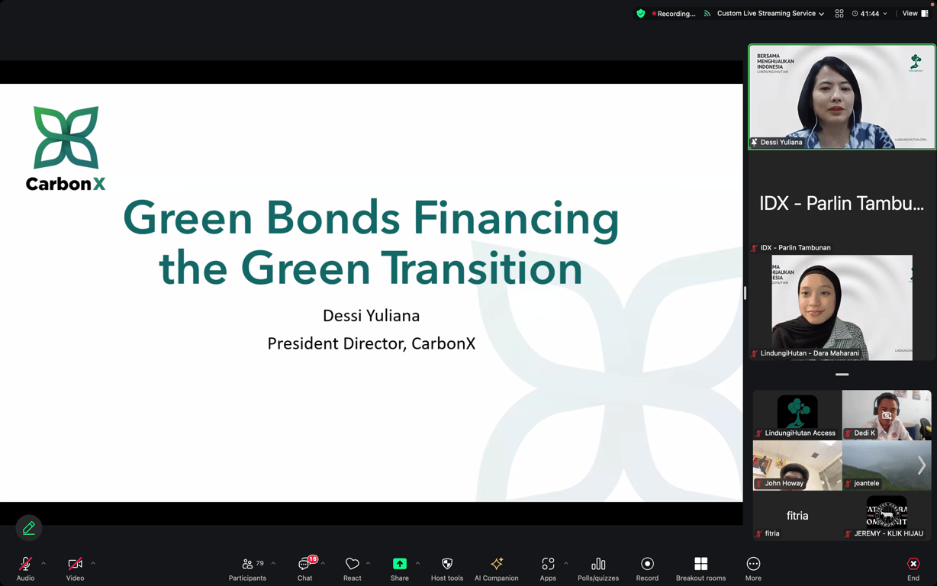Click the live streaming signal icon
Screen dimensions: 937x586
707,14
